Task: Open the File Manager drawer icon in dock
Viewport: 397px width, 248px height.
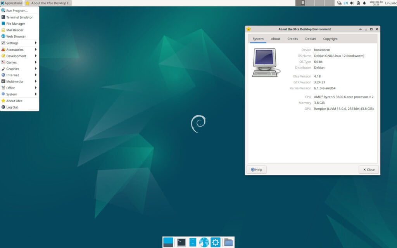Action: [x=192, y=241]
